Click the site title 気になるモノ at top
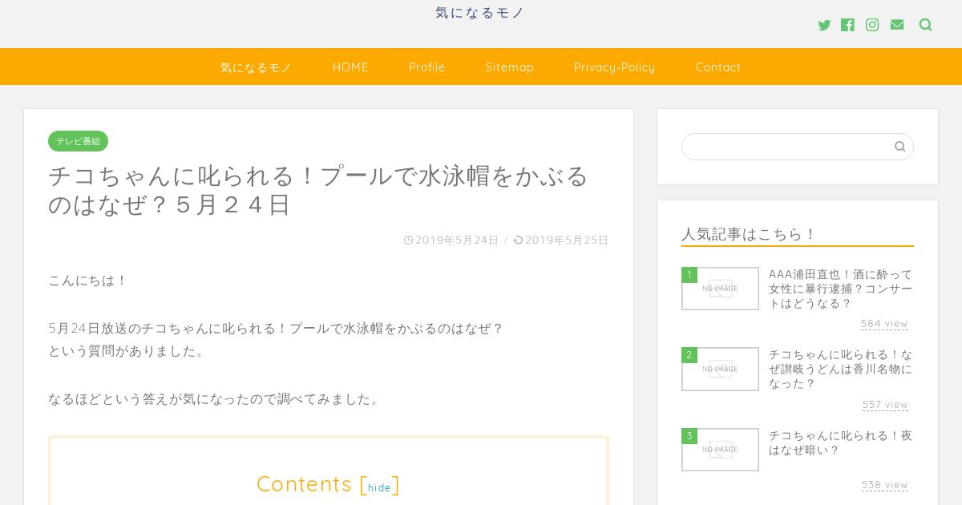 click(479, 13)
